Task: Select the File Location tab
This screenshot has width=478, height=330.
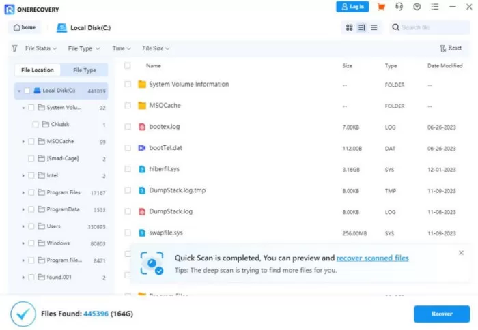Action: (38, 70)
